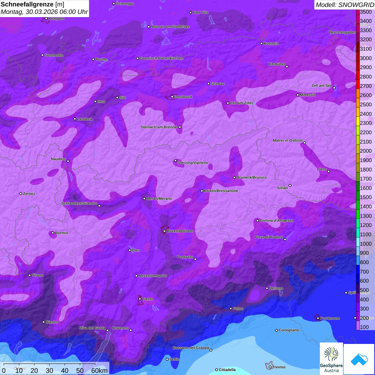The image size is (375, 375).
Task: Click the 'Berchtesgaden' label
Action: [x=342, y=32]
